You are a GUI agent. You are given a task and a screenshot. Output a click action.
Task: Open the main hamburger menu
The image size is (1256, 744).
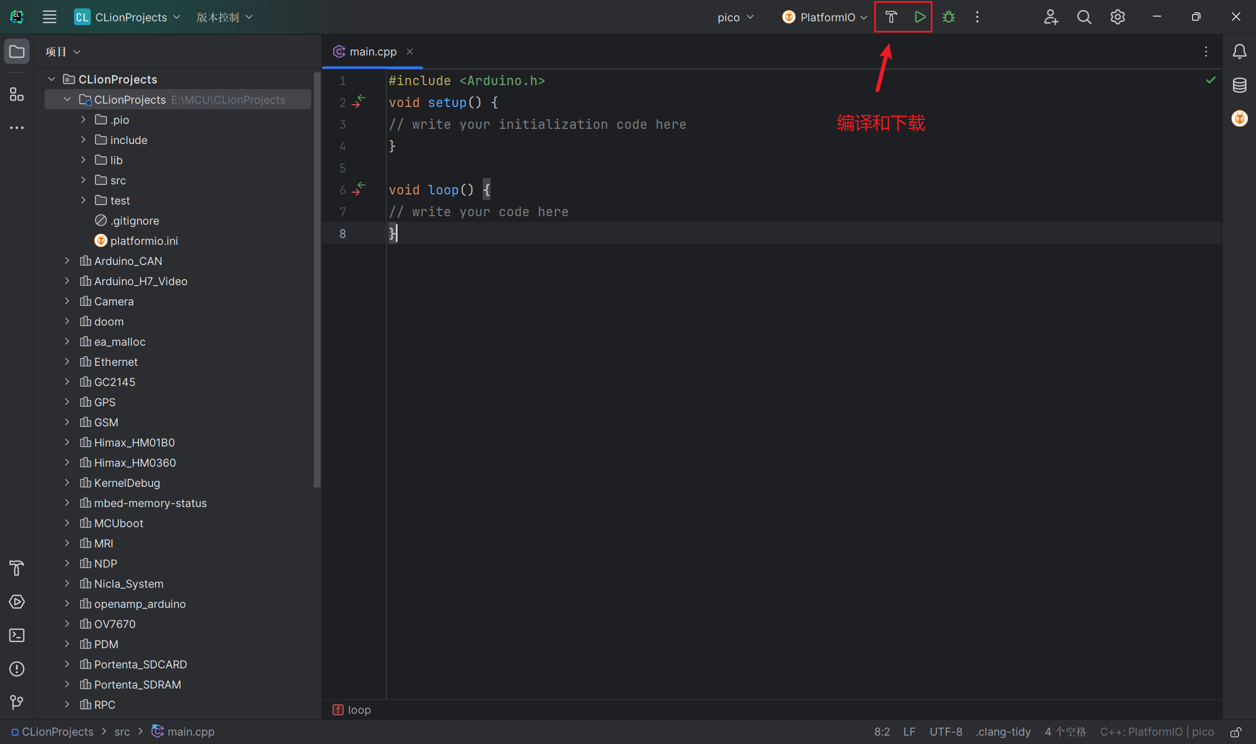(49, 17)
